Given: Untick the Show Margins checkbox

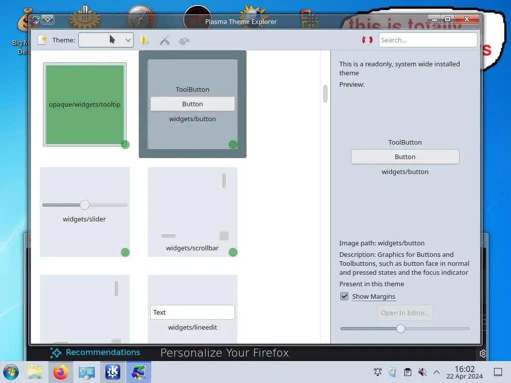Looking at the screenshot, I should coord(344,296).
